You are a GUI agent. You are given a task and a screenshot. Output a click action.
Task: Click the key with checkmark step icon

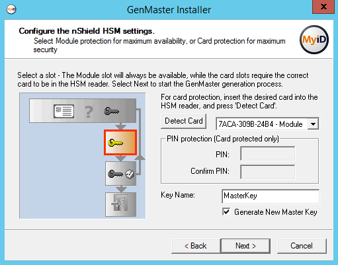tap(120, 174)
